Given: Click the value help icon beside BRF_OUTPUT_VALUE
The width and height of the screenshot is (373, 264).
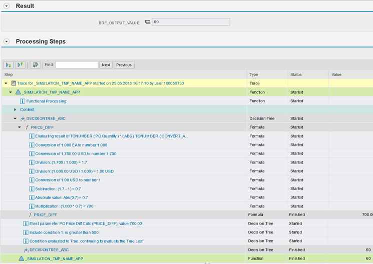Looking at the screenshot, I should (x=148, y=22).
